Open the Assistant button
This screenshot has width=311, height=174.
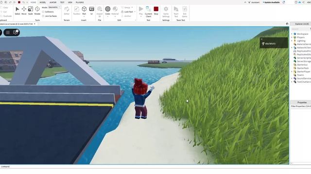pos(254,2)
